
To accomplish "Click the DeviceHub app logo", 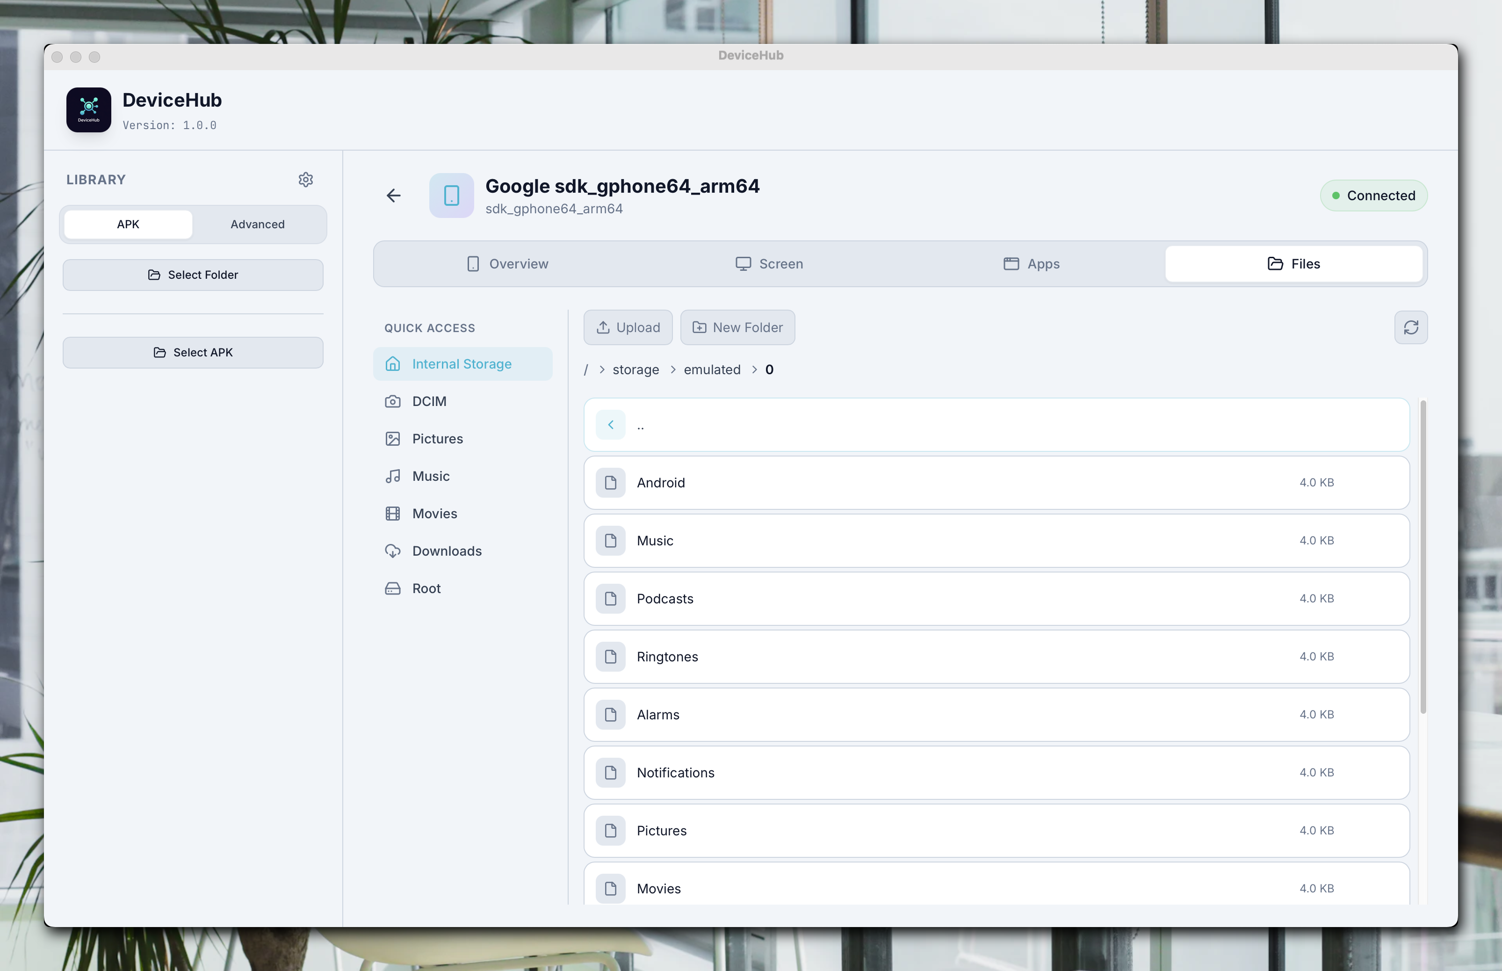I will pyautogui.click(x=89, y=110).
